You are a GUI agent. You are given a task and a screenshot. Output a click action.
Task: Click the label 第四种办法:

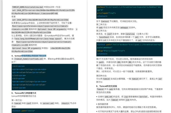(x=102, y=76)
